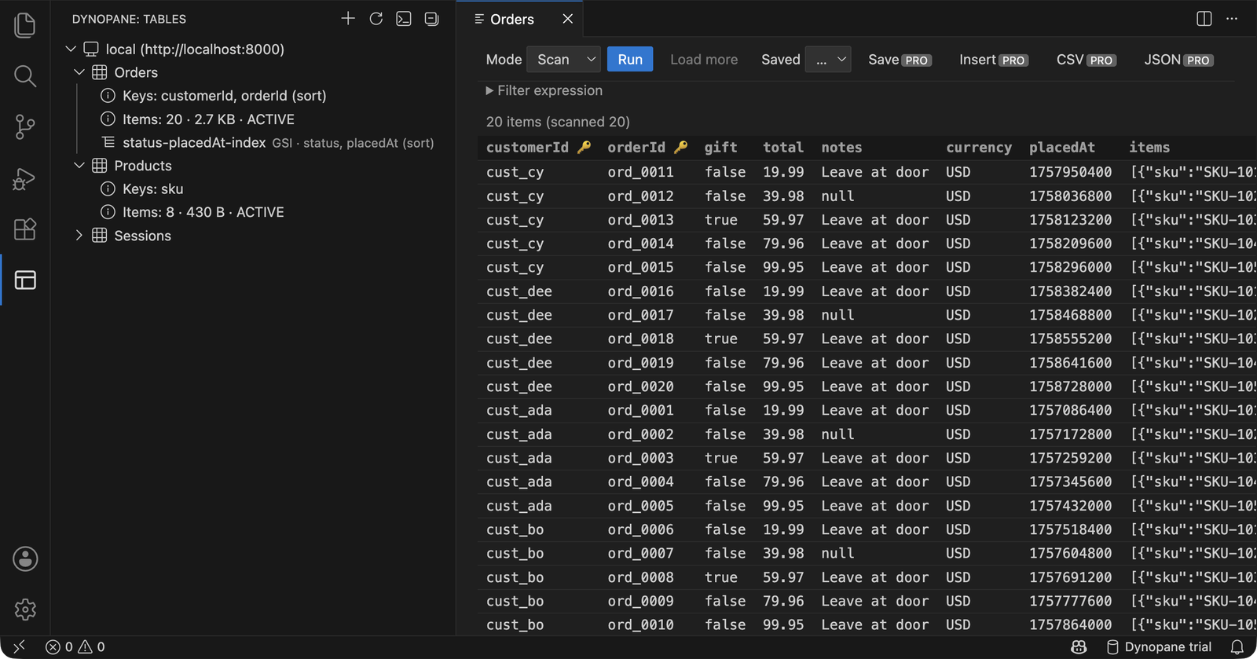Image resolution: width=1257 pixels, height=659 pixels.
Task: Open the Manage gear icon
Action: pos(25,610)
